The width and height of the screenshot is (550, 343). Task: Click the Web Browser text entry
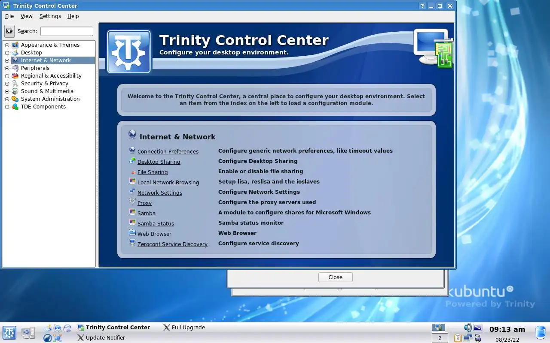pos(154,234)
